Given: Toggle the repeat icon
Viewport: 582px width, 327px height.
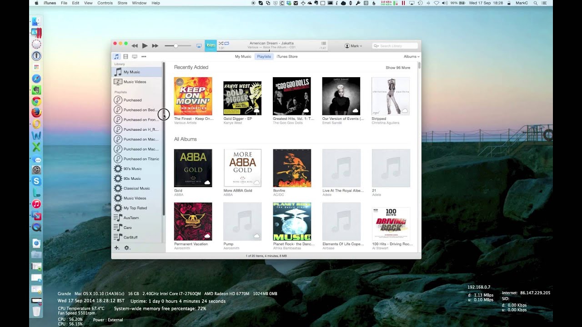Looking at the screenshot, I should 226,43.
